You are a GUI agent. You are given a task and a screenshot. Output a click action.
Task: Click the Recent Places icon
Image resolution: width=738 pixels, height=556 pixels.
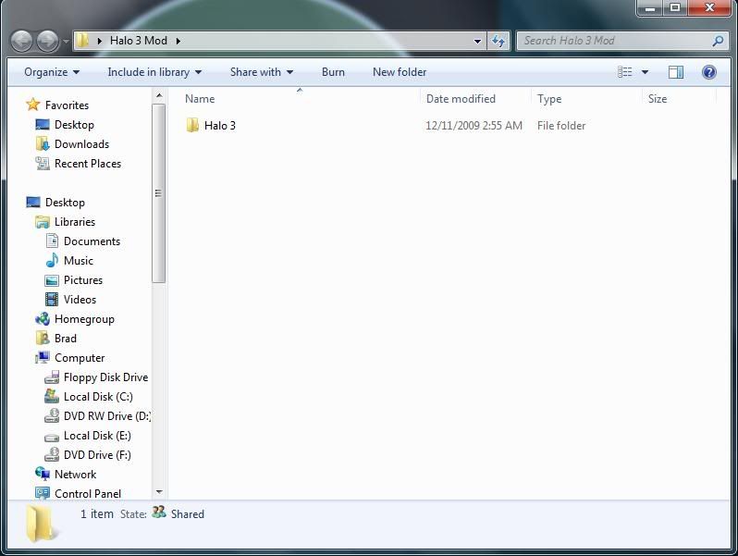(x=43, y=164)
